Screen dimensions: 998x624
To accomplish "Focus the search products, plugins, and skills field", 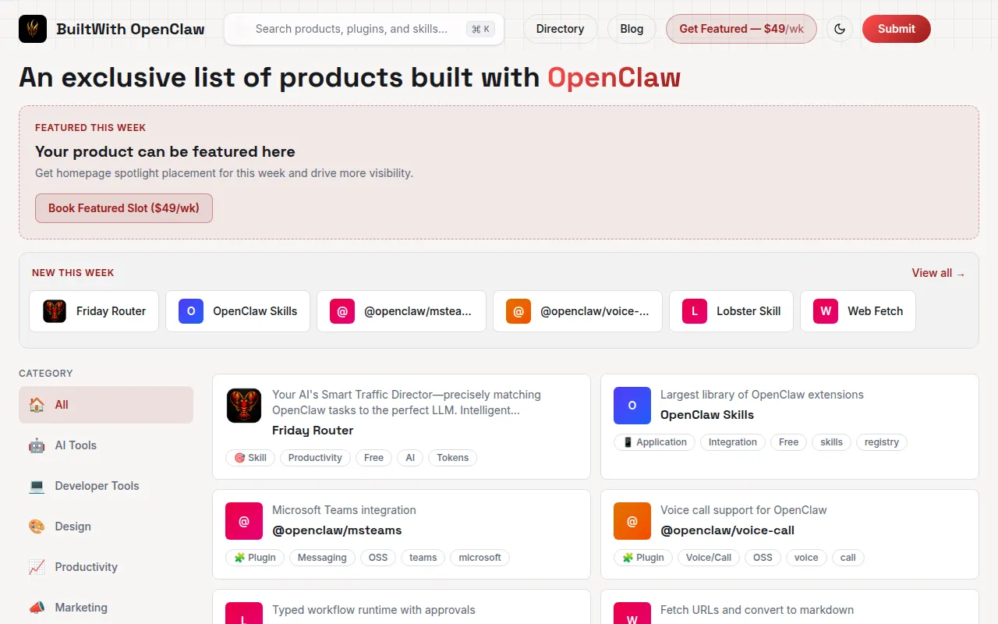I will tap(364, 29).
